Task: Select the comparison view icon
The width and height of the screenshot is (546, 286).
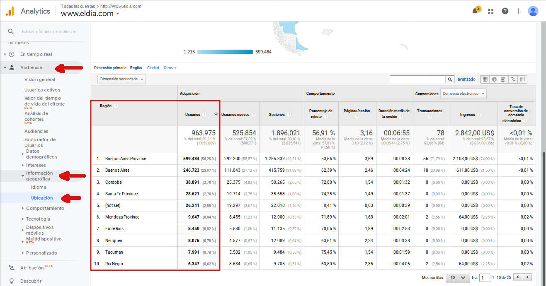Action: [x=513, y=79]
